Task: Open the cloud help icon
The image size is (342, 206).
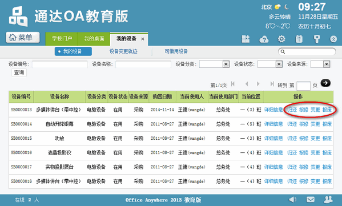Action: 264,39
